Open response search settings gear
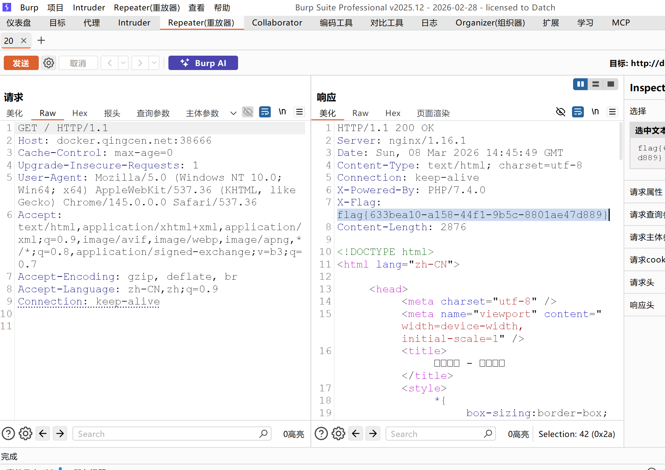This screenshot has width=665, height=470. [338, 434]
